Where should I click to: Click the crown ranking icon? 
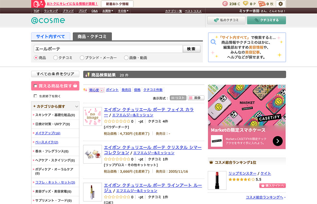click(x=211, y=162)
